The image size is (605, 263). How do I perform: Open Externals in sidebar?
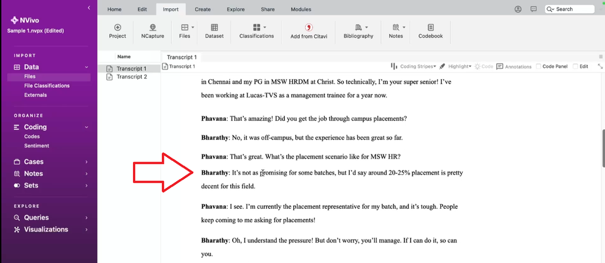[35, 95]
